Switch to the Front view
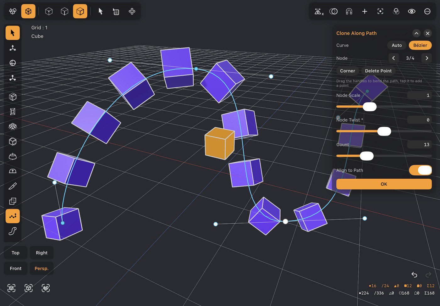Viewport: 440px width, 306px height. [x=16, y=268]
